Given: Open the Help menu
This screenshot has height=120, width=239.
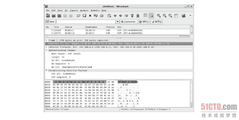Looking at the screenshot, I should pyautogui.click(x=104, y=11).
